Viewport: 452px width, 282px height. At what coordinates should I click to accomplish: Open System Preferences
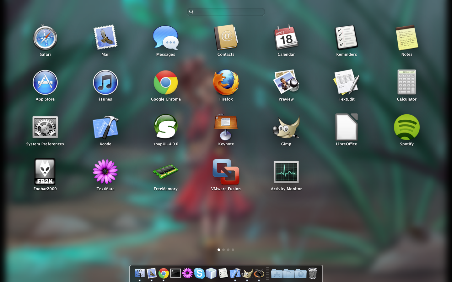tap(45, 127)
